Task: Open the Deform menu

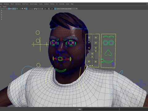Action: coord(52,4)
